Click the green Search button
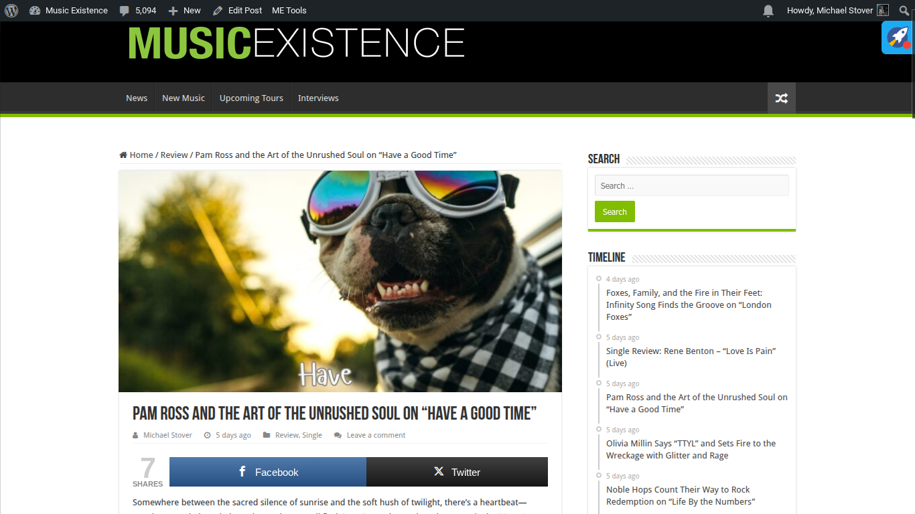Viewport: 915px width, 514px height. click(x=614, y=211)
